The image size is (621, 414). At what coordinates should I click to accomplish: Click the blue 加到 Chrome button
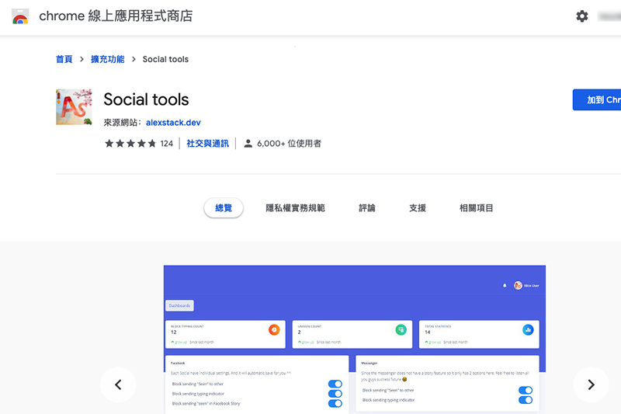(598, 100)
